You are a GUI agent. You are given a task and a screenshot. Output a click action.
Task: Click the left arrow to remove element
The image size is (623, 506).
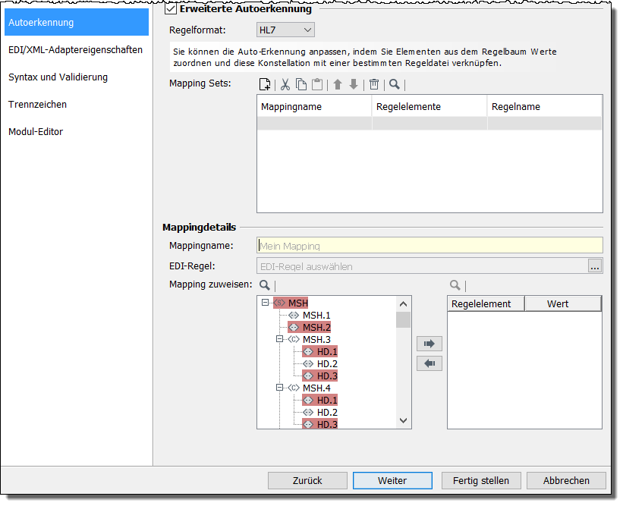429,363
